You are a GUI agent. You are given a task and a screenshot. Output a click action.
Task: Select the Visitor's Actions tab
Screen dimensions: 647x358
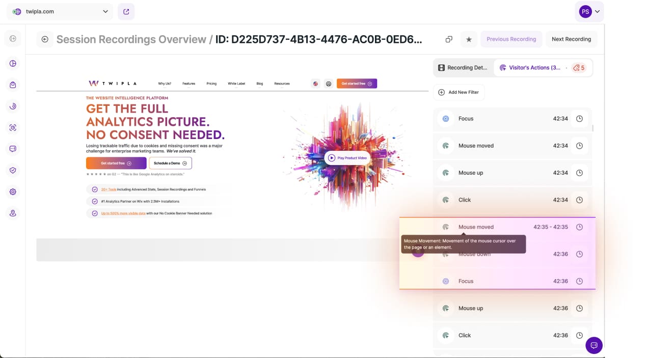pyautogui.click(x=530, y=68)
